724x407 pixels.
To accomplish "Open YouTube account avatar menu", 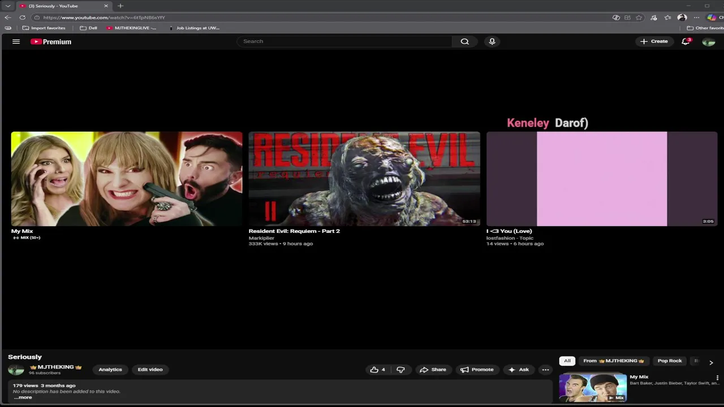I will point(708,41).
